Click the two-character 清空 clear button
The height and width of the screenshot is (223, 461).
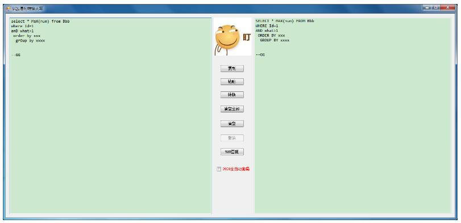(x=232, y=124)
